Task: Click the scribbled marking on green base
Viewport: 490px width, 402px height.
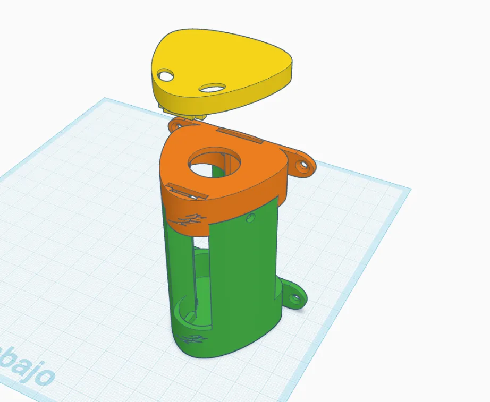Action: pos(191,339)
